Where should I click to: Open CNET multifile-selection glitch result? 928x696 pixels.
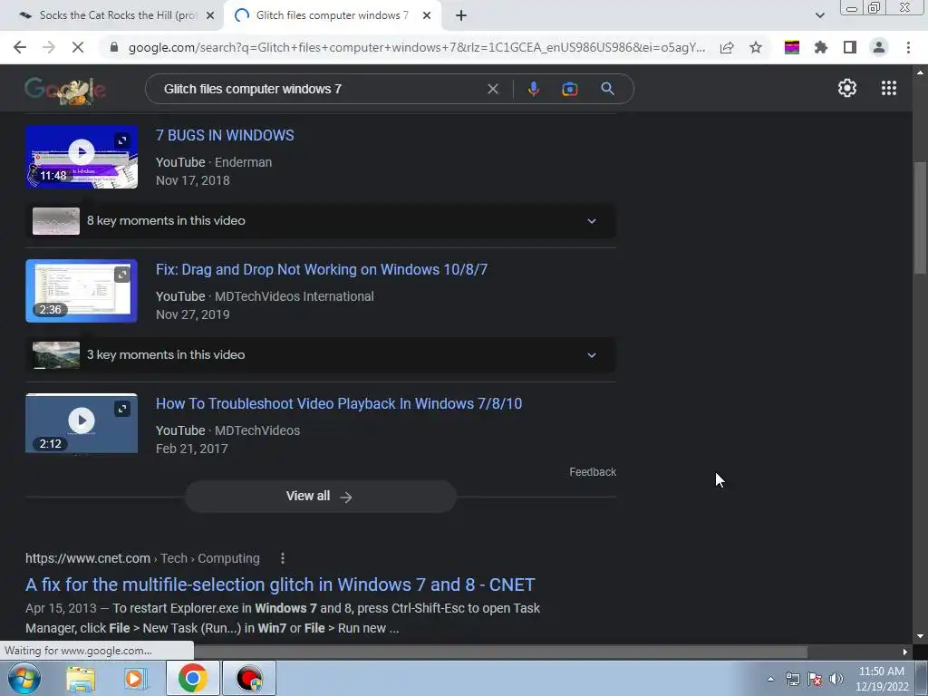tap(280, 585)
